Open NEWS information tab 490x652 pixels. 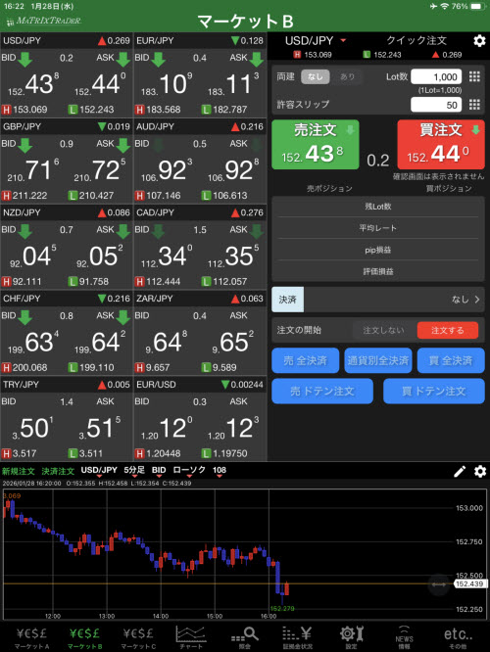pos(404,638)
